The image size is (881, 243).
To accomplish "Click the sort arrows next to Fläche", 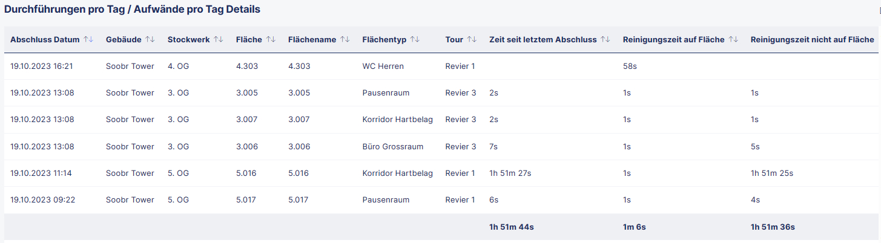I will pos(271,39).
